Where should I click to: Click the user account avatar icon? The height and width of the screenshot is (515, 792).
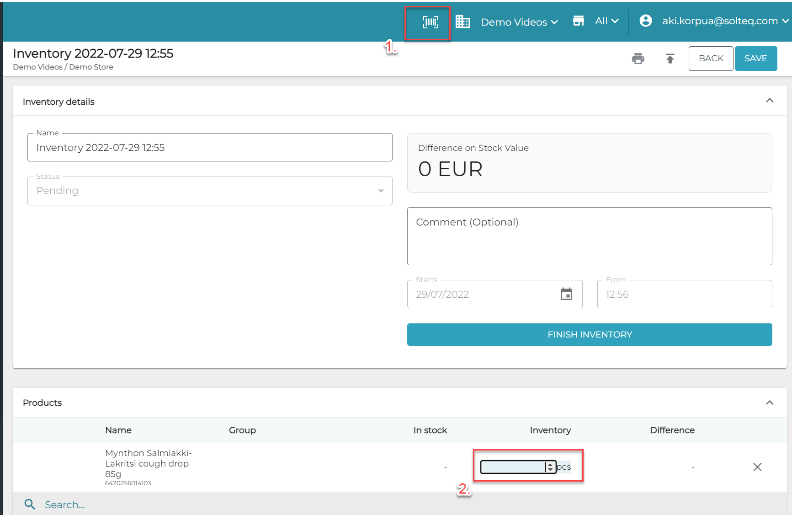645,21
